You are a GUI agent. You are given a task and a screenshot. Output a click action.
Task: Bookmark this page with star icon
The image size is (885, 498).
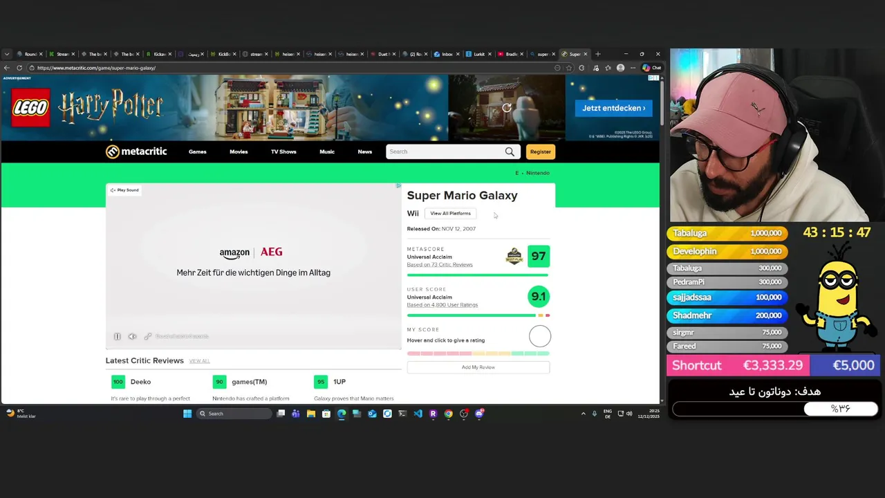pyautogui.click(x=569, y=68)
